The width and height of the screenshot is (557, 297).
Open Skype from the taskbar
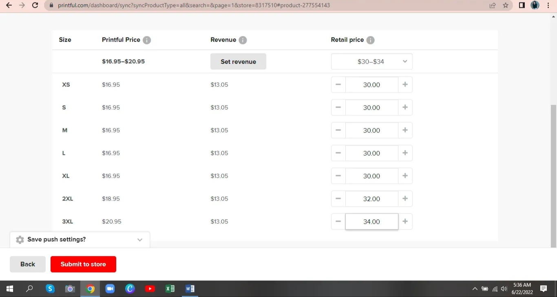[50, 289]
